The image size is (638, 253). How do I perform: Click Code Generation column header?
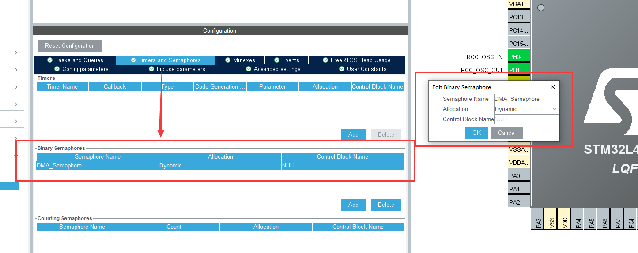(220, 86)
